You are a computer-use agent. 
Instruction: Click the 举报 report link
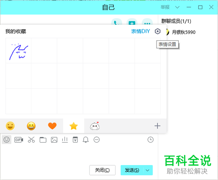point(165,7)
